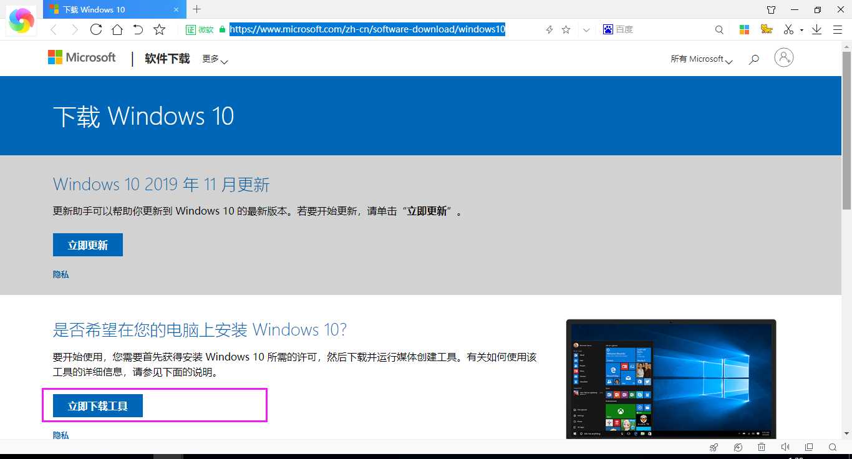This screenshot has height=459, width=852.
Task: Click the rocket accelerator status icon
Action: coord(714,447)
